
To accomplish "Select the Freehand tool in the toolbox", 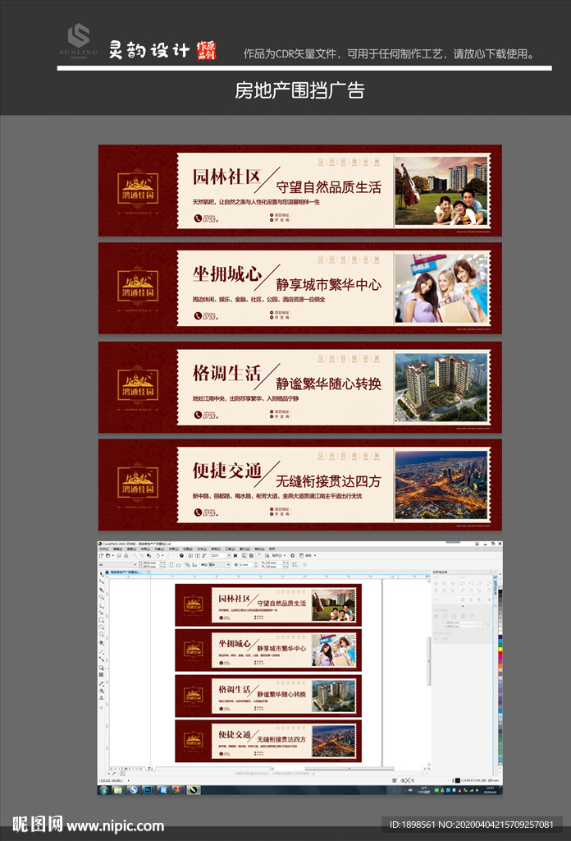I will click(x=102, y=607).
